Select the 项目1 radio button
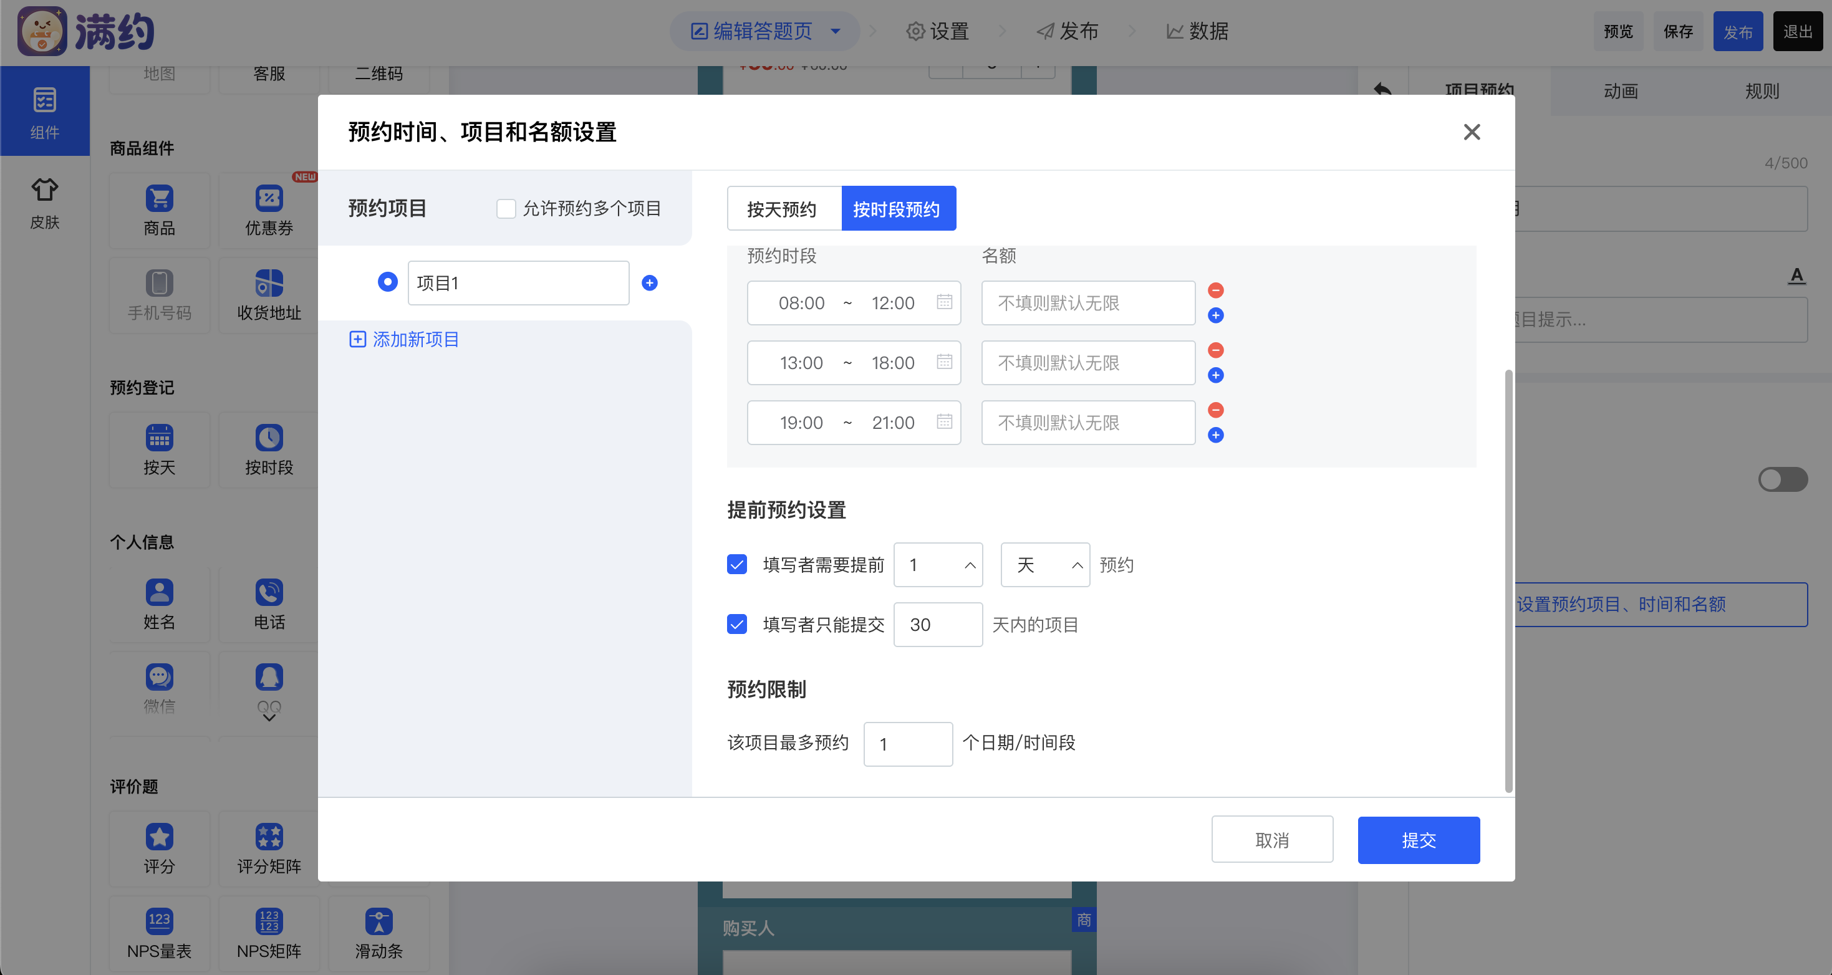The width and height of the screenshot is (1832, 975). click(x=388, y=282)
